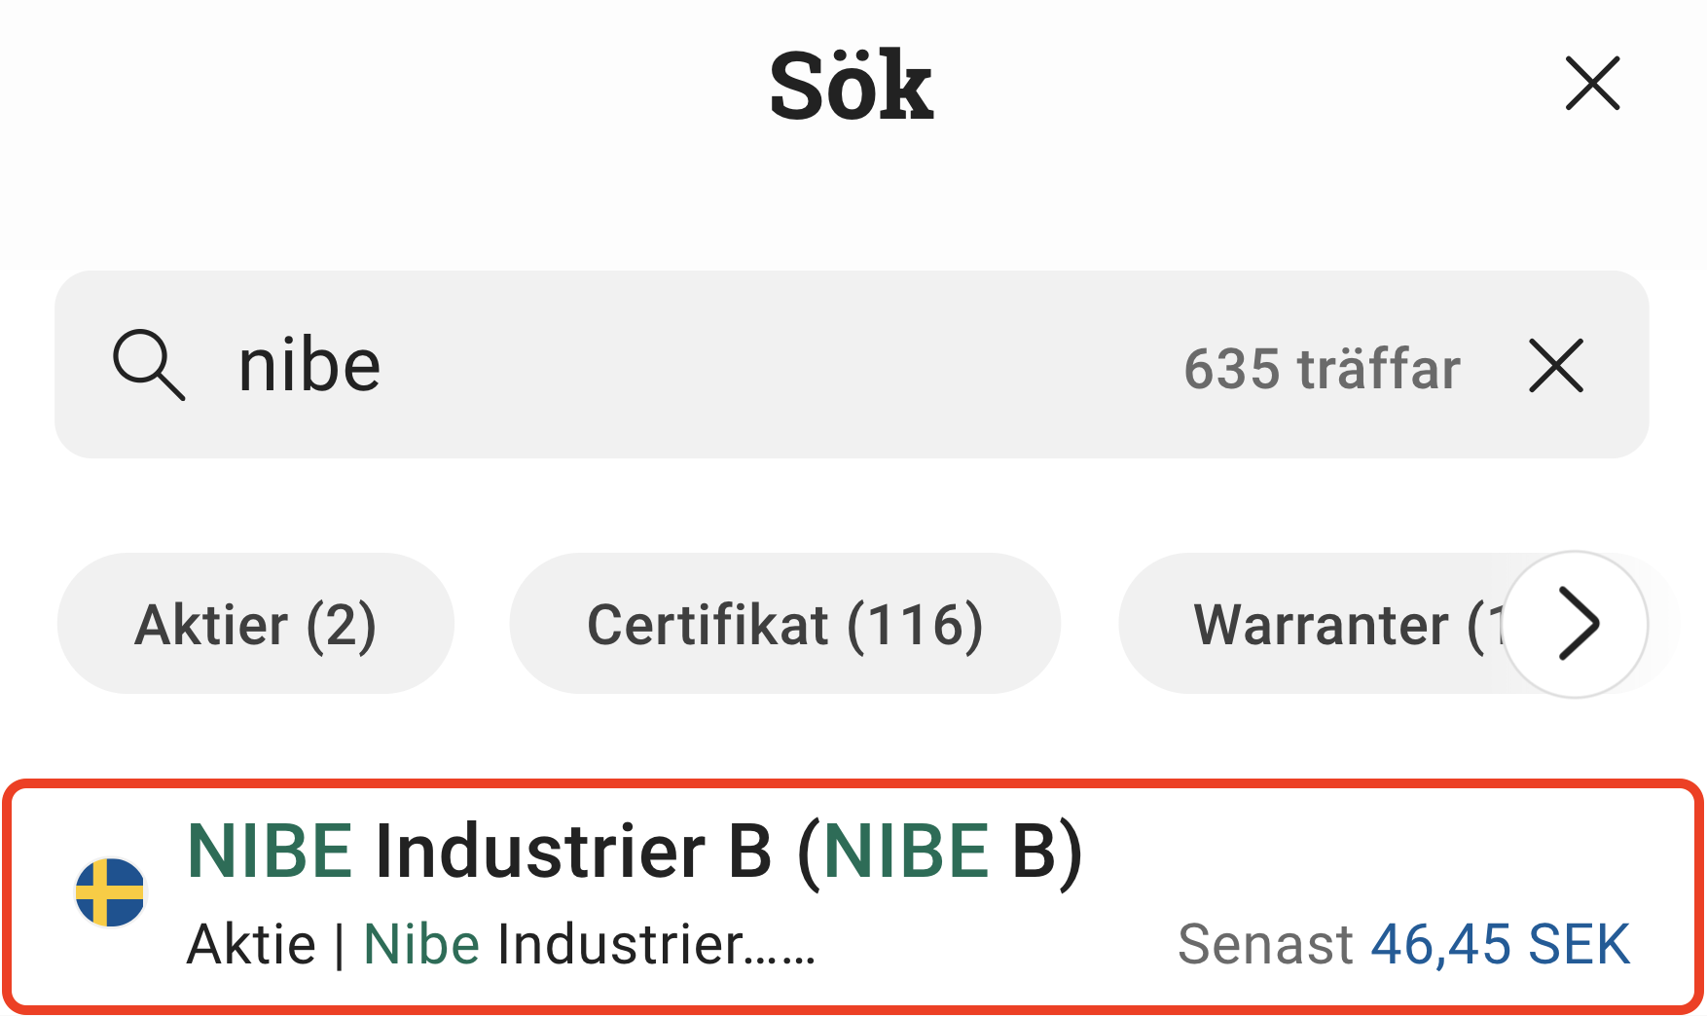Click the Swedish flag icon
Viewport: 1707px width, 1016px height.
click(x=110, y=892)
